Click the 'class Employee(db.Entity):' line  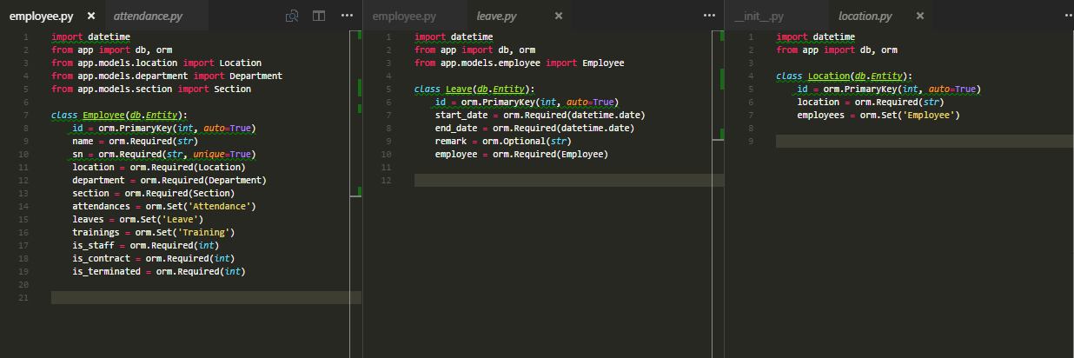point(119,115)
